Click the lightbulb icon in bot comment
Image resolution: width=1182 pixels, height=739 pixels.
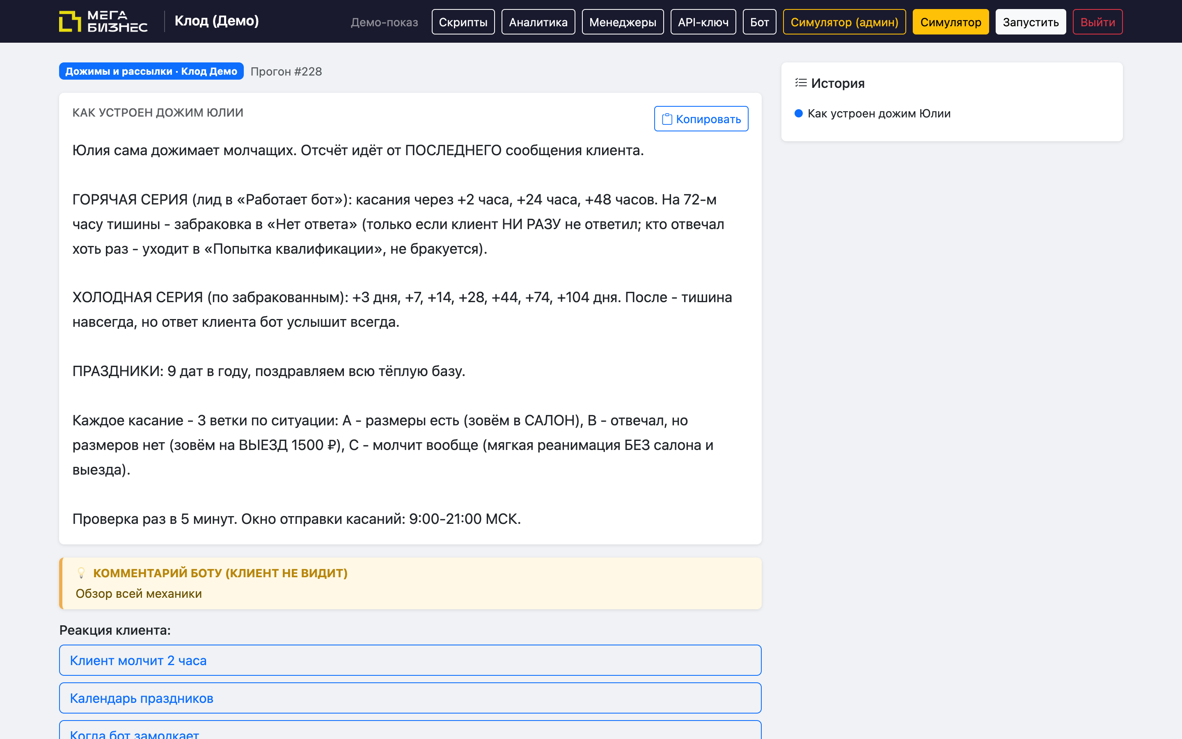tap(82, 573)
